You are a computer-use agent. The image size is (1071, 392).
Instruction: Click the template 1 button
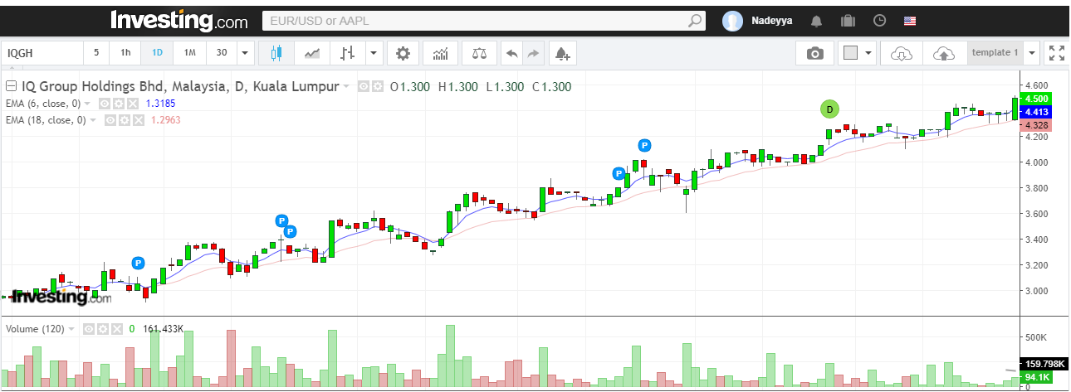point(995,53)
